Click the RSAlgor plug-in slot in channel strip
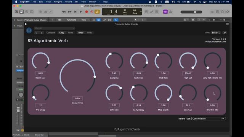The width and height of the screenshot is (244, 137). (20, 70)
